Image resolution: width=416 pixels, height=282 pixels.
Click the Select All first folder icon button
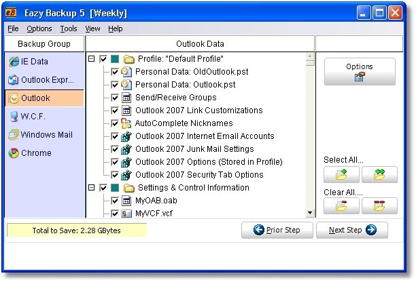point(341,175)
